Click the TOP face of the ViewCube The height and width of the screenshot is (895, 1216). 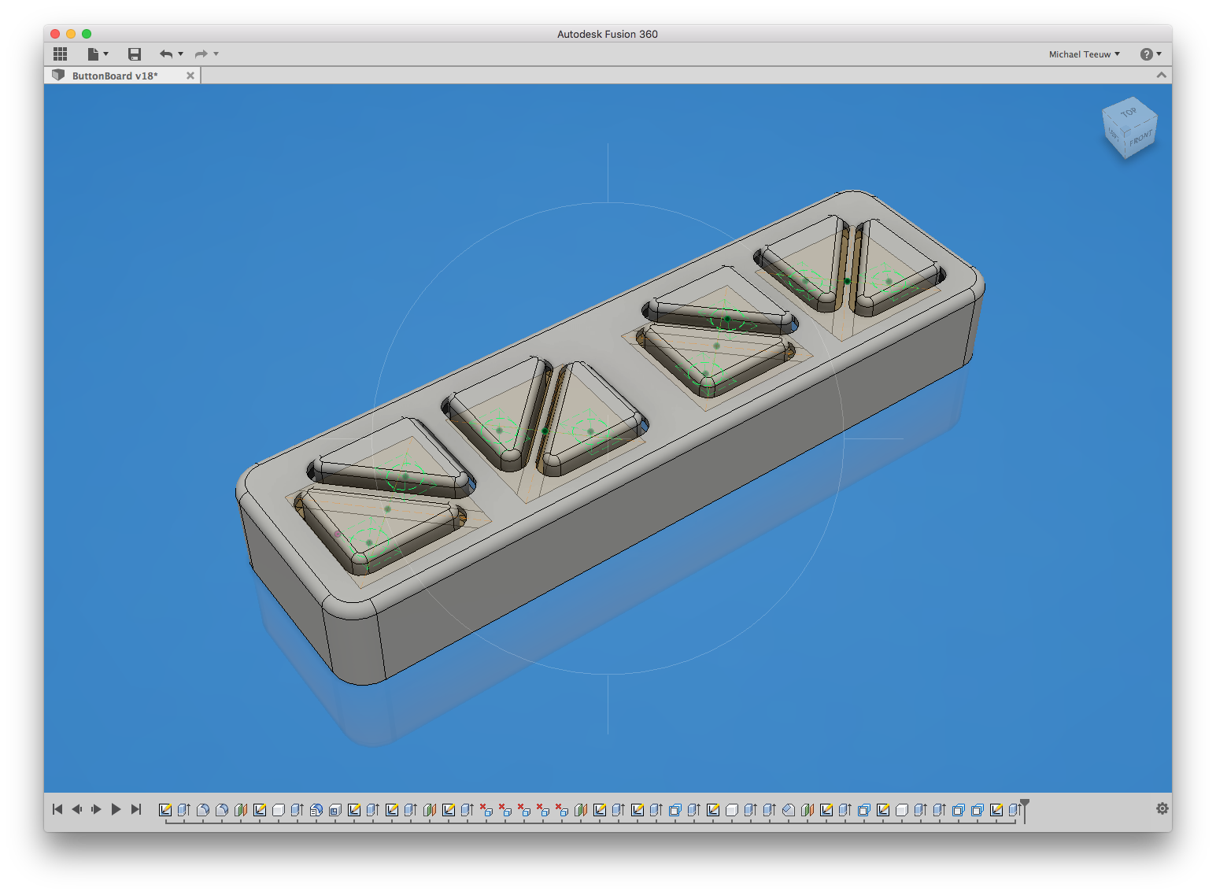tap(1129, 113)
